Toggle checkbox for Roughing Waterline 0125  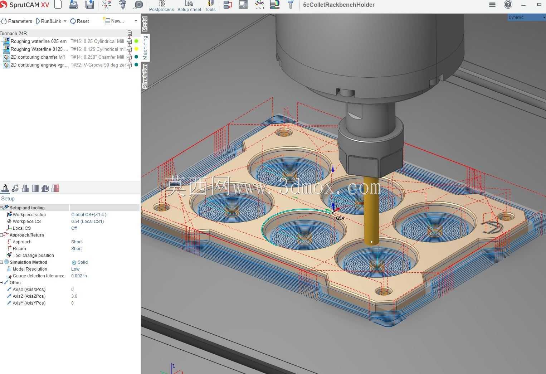[x=130, y=49]
